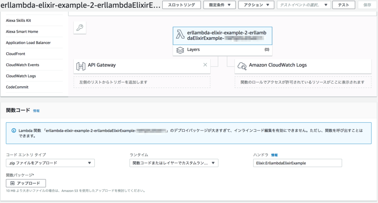
Task: Click the Lambda function icon
Action: 180,35
